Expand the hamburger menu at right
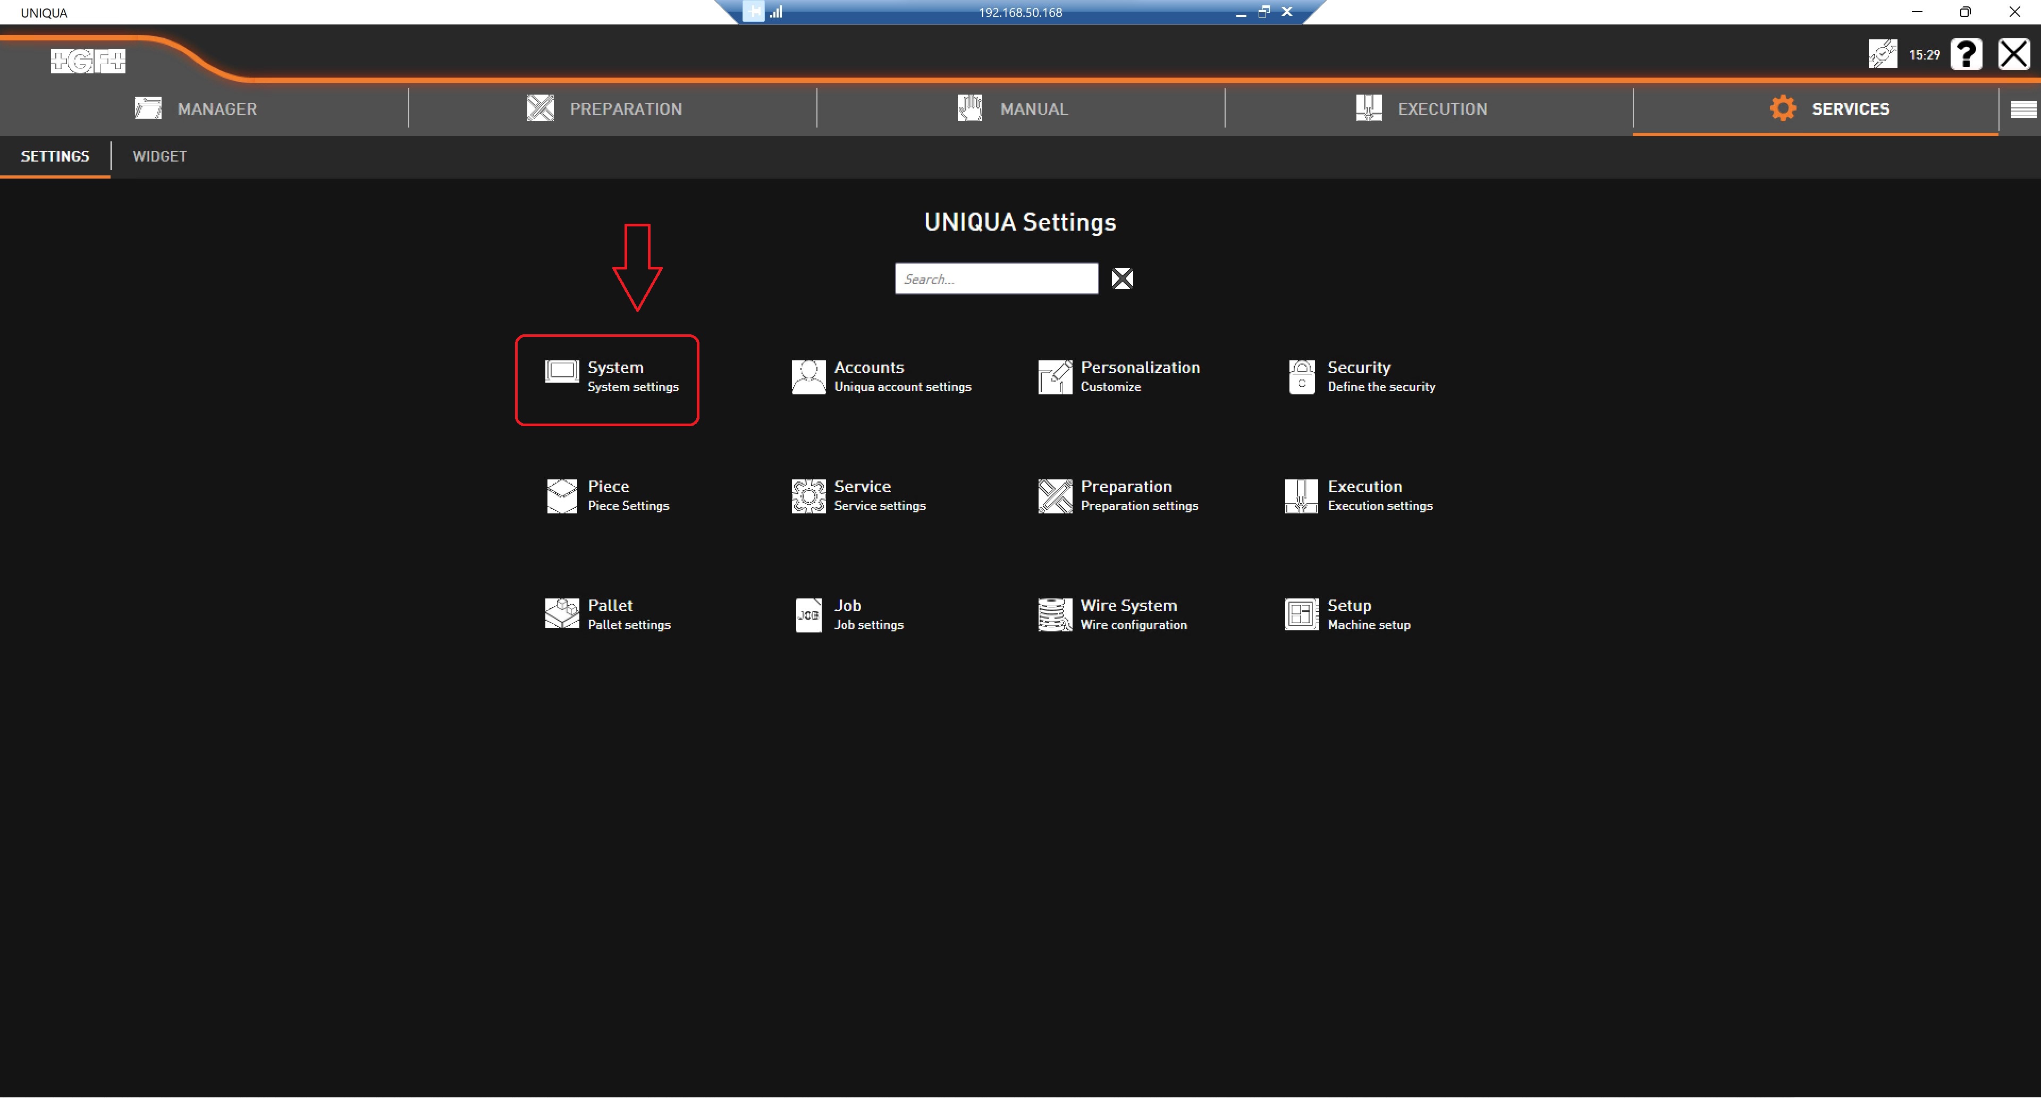This screenshot has width=2041, height=1098. pyautogui.click(x=2023, y=109)
